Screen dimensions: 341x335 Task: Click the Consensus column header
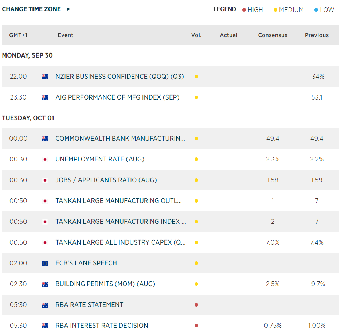(273, 35)
